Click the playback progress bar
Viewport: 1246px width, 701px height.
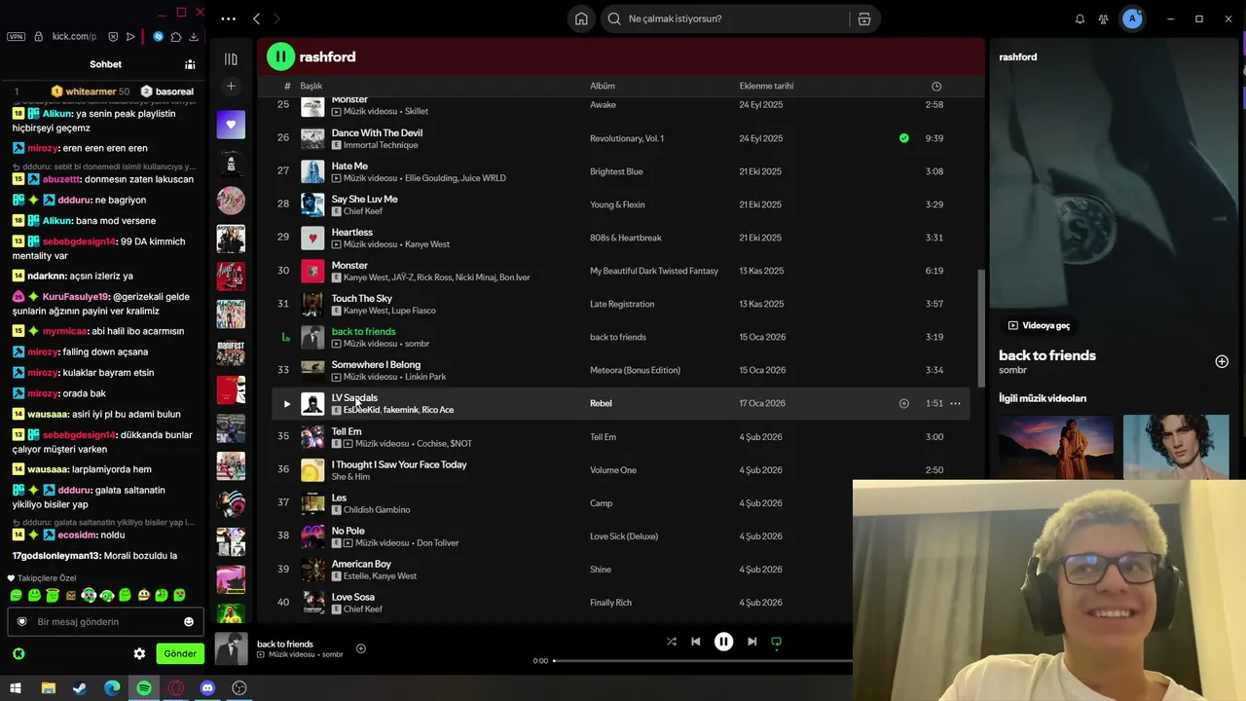tap(703, 661)
